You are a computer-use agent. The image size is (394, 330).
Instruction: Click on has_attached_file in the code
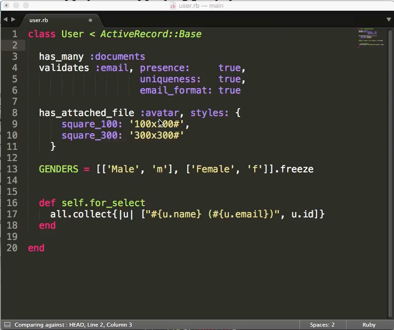(86, 113)
